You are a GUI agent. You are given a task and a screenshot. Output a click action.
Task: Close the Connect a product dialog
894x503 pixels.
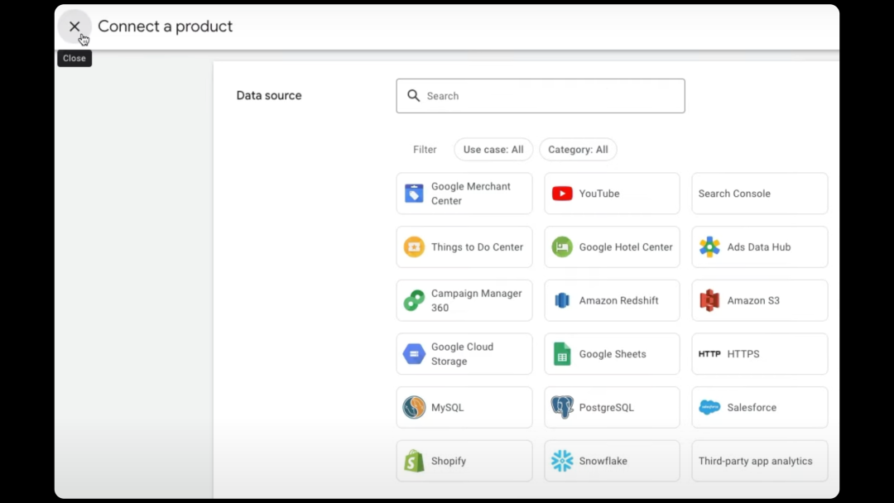click(x=74, y=26)
